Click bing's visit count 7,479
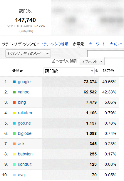The height and width of the screenshot is (181, 124). pos(91,102)
